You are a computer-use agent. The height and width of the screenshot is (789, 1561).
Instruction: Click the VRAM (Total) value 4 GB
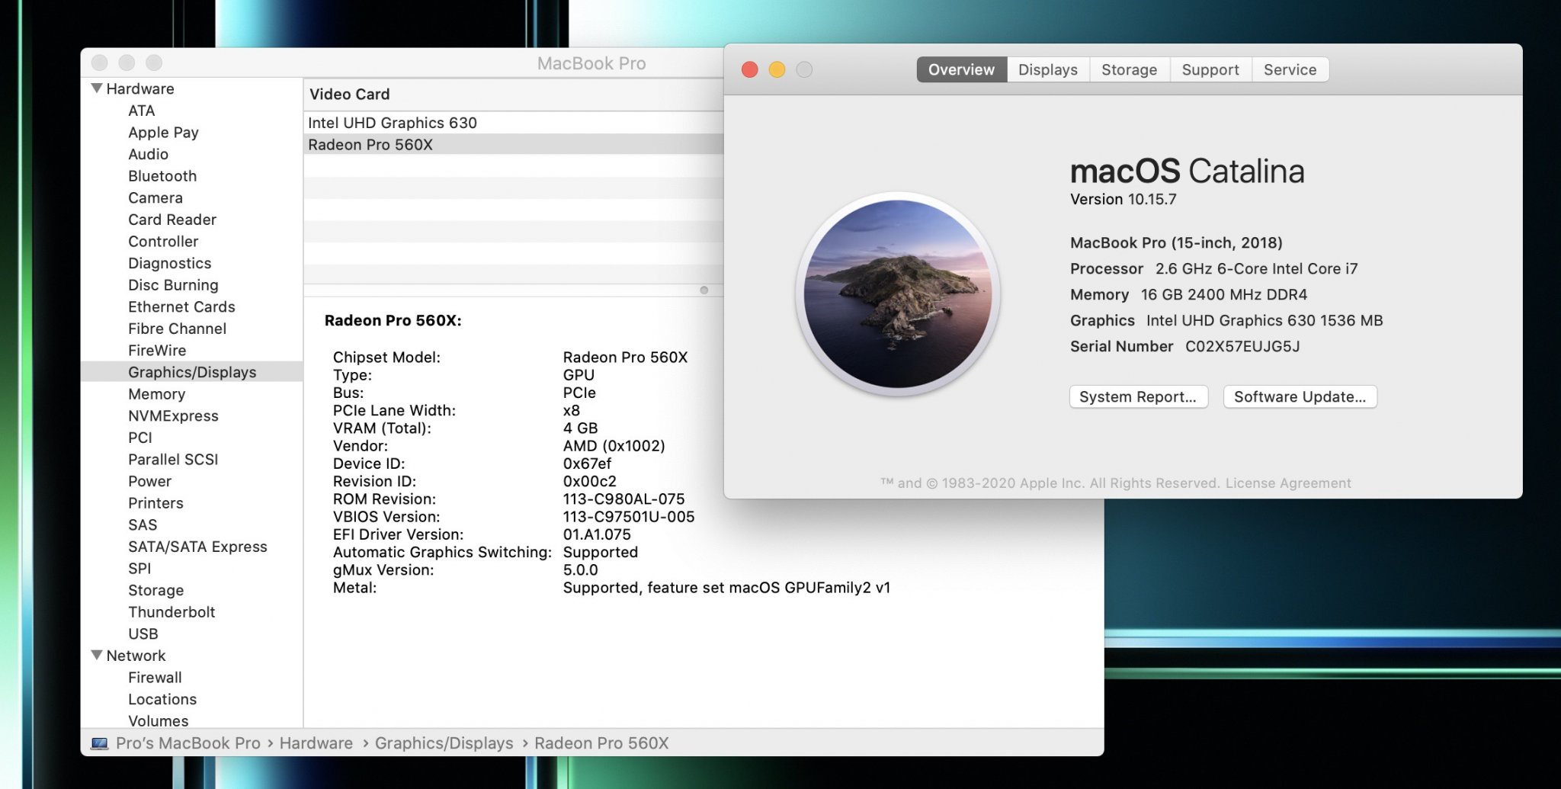pyautogui.click(x=580, y=428)
